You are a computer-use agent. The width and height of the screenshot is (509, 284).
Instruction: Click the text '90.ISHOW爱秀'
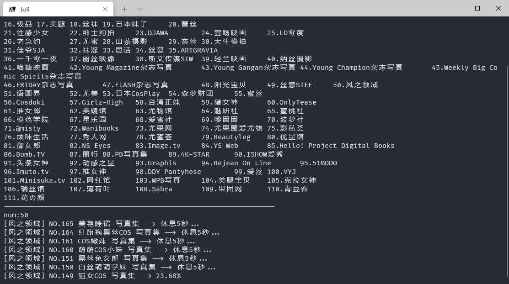259,154
